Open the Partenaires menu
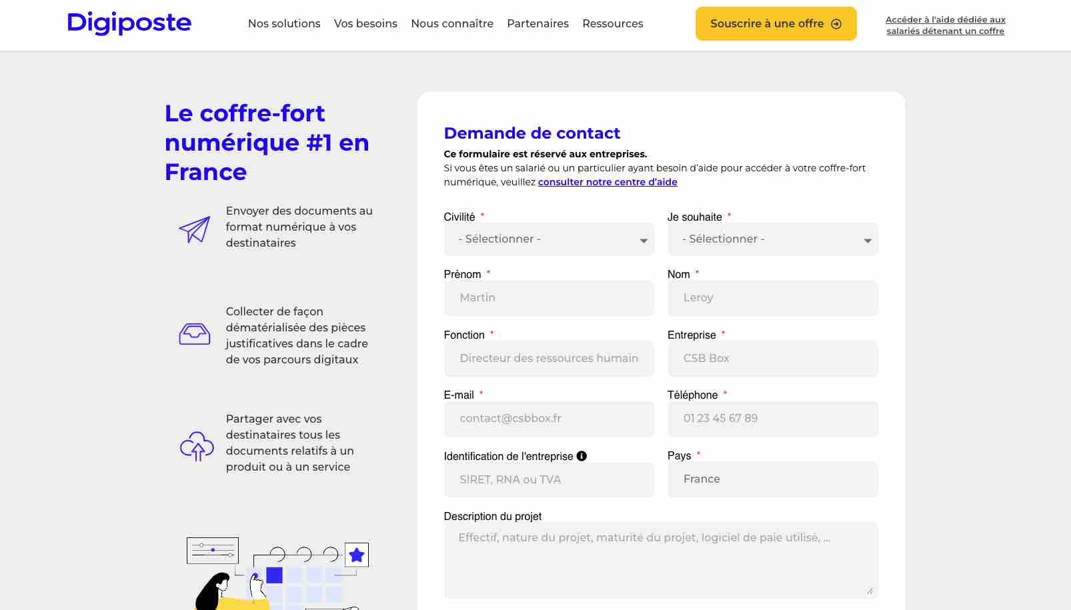 click(538, 23)
